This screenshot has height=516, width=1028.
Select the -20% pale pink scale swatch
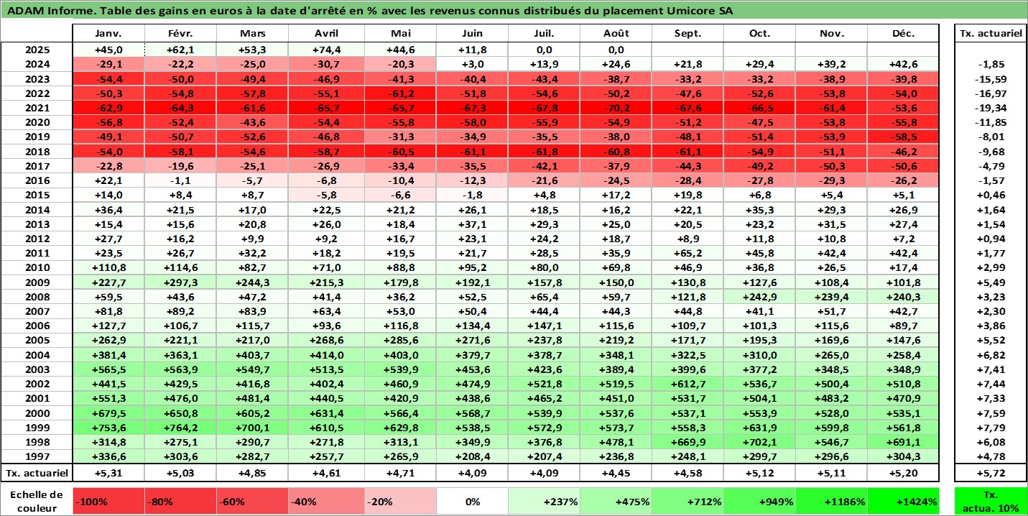[400, 501]
